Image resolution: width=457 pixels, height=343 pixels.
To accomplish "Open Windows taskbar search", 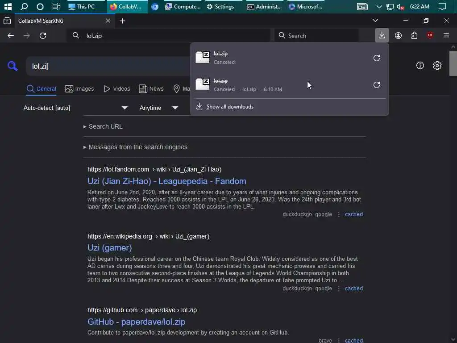I will [x=24, y=6].
